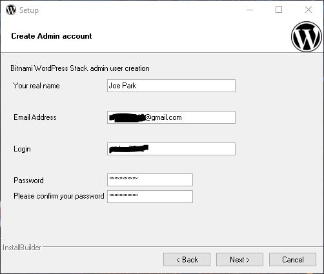
Task: Click the Your real name field
Action: 171,86
